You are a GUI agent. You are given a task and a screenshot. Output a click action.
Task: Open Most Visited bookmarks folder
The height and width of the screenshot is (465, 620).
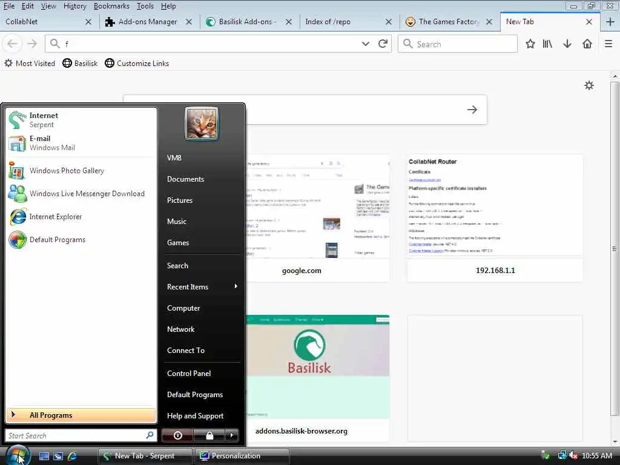[30, 63]
